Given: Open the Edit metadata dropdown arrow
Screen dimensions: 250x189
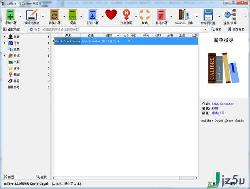Looking at the screenshot, I should click(x=43, y=16).
